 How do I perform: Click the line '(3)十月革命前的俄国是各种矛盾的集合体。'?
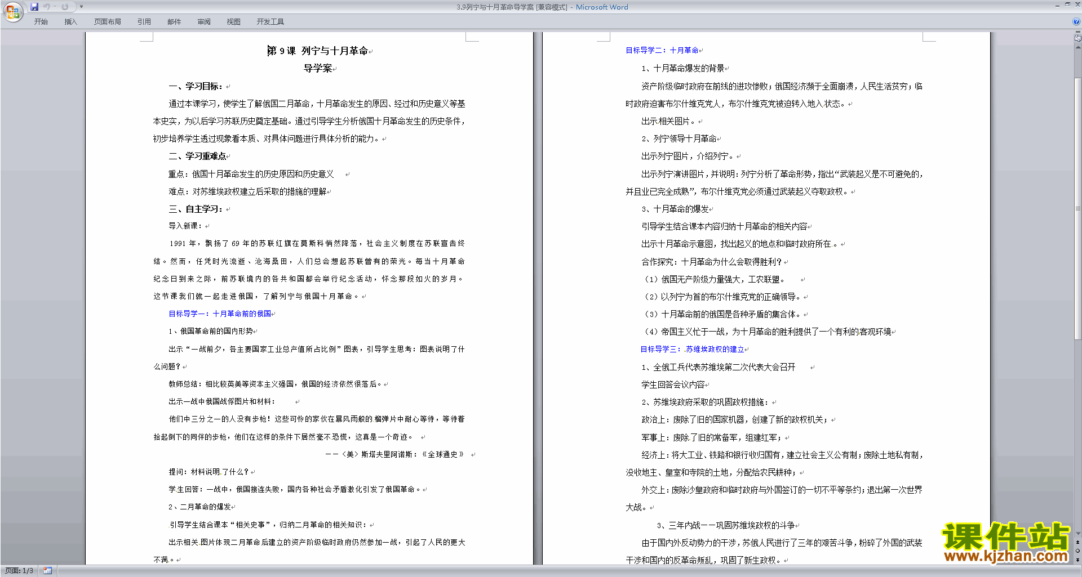click(x=722, y=314)
